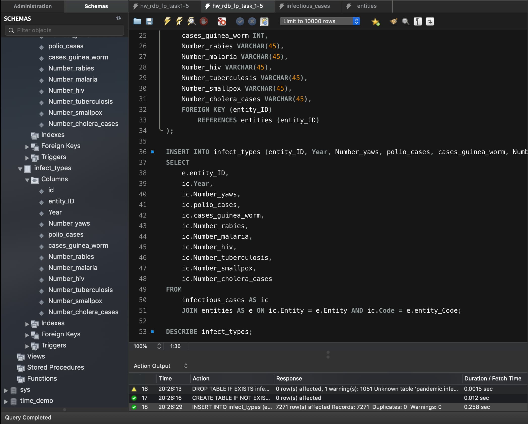This screenshot has height=424, width=528.
Task: Toggle invisible characters display
Action: click(x=418, y=21)
